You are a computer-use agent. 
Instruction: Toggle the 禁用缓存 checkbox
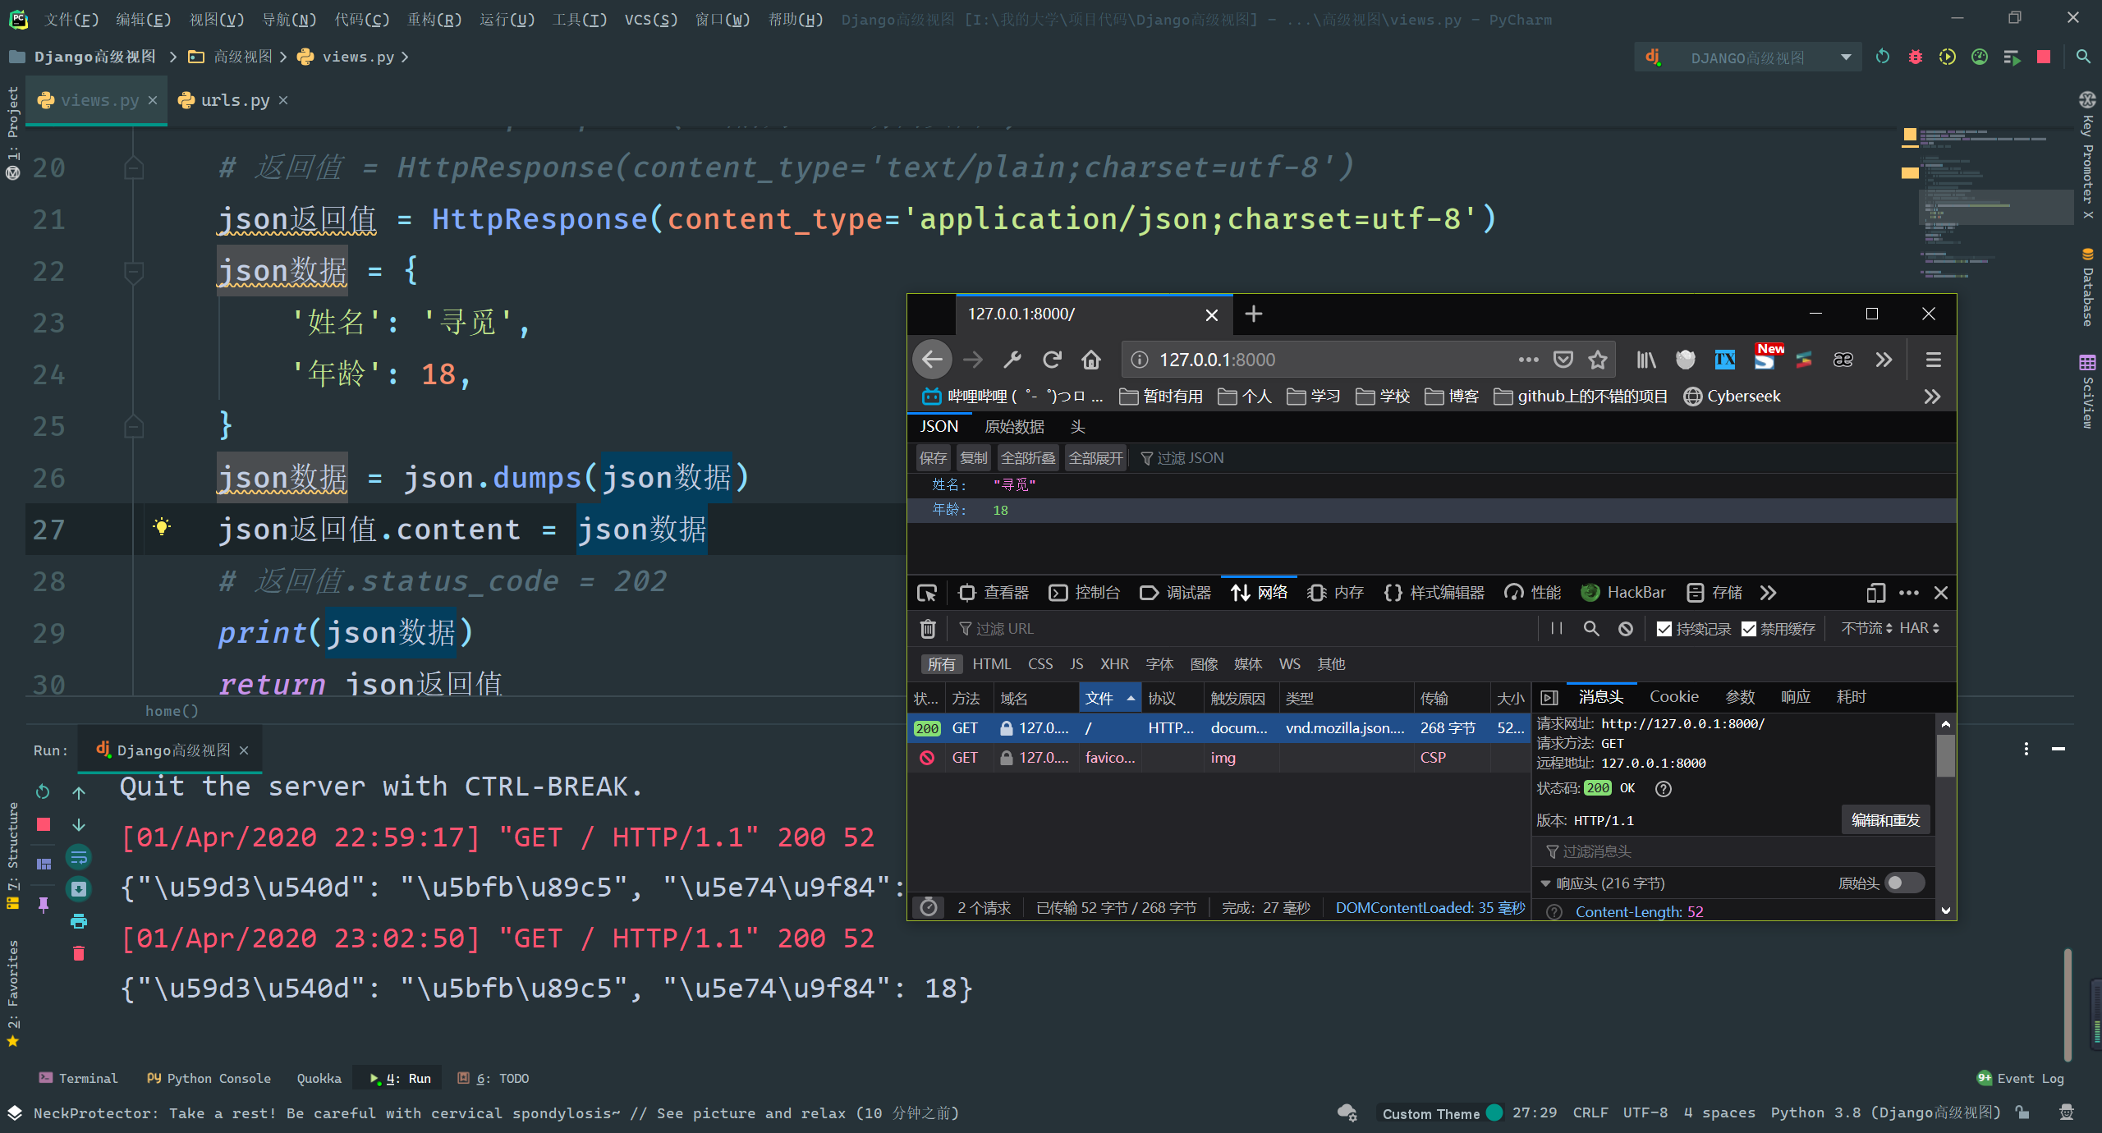pos(1749,629)
